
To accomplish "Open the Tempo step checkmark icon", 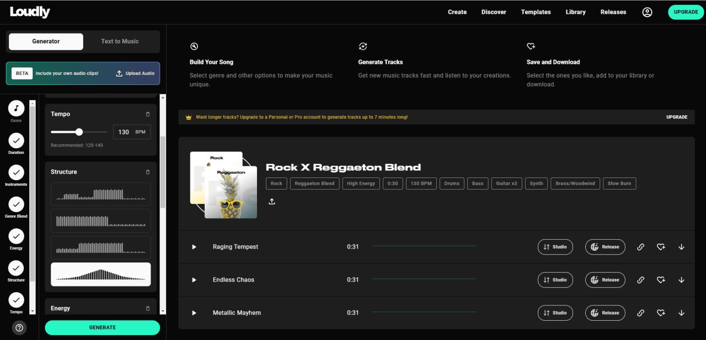I will [x=16, y=300].
